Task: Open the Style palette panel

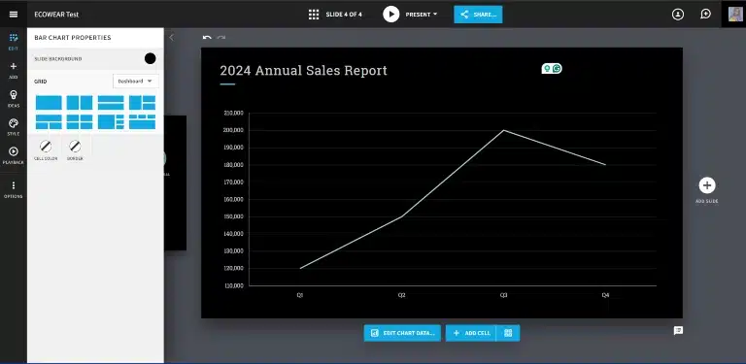Action: coord(14,127)
